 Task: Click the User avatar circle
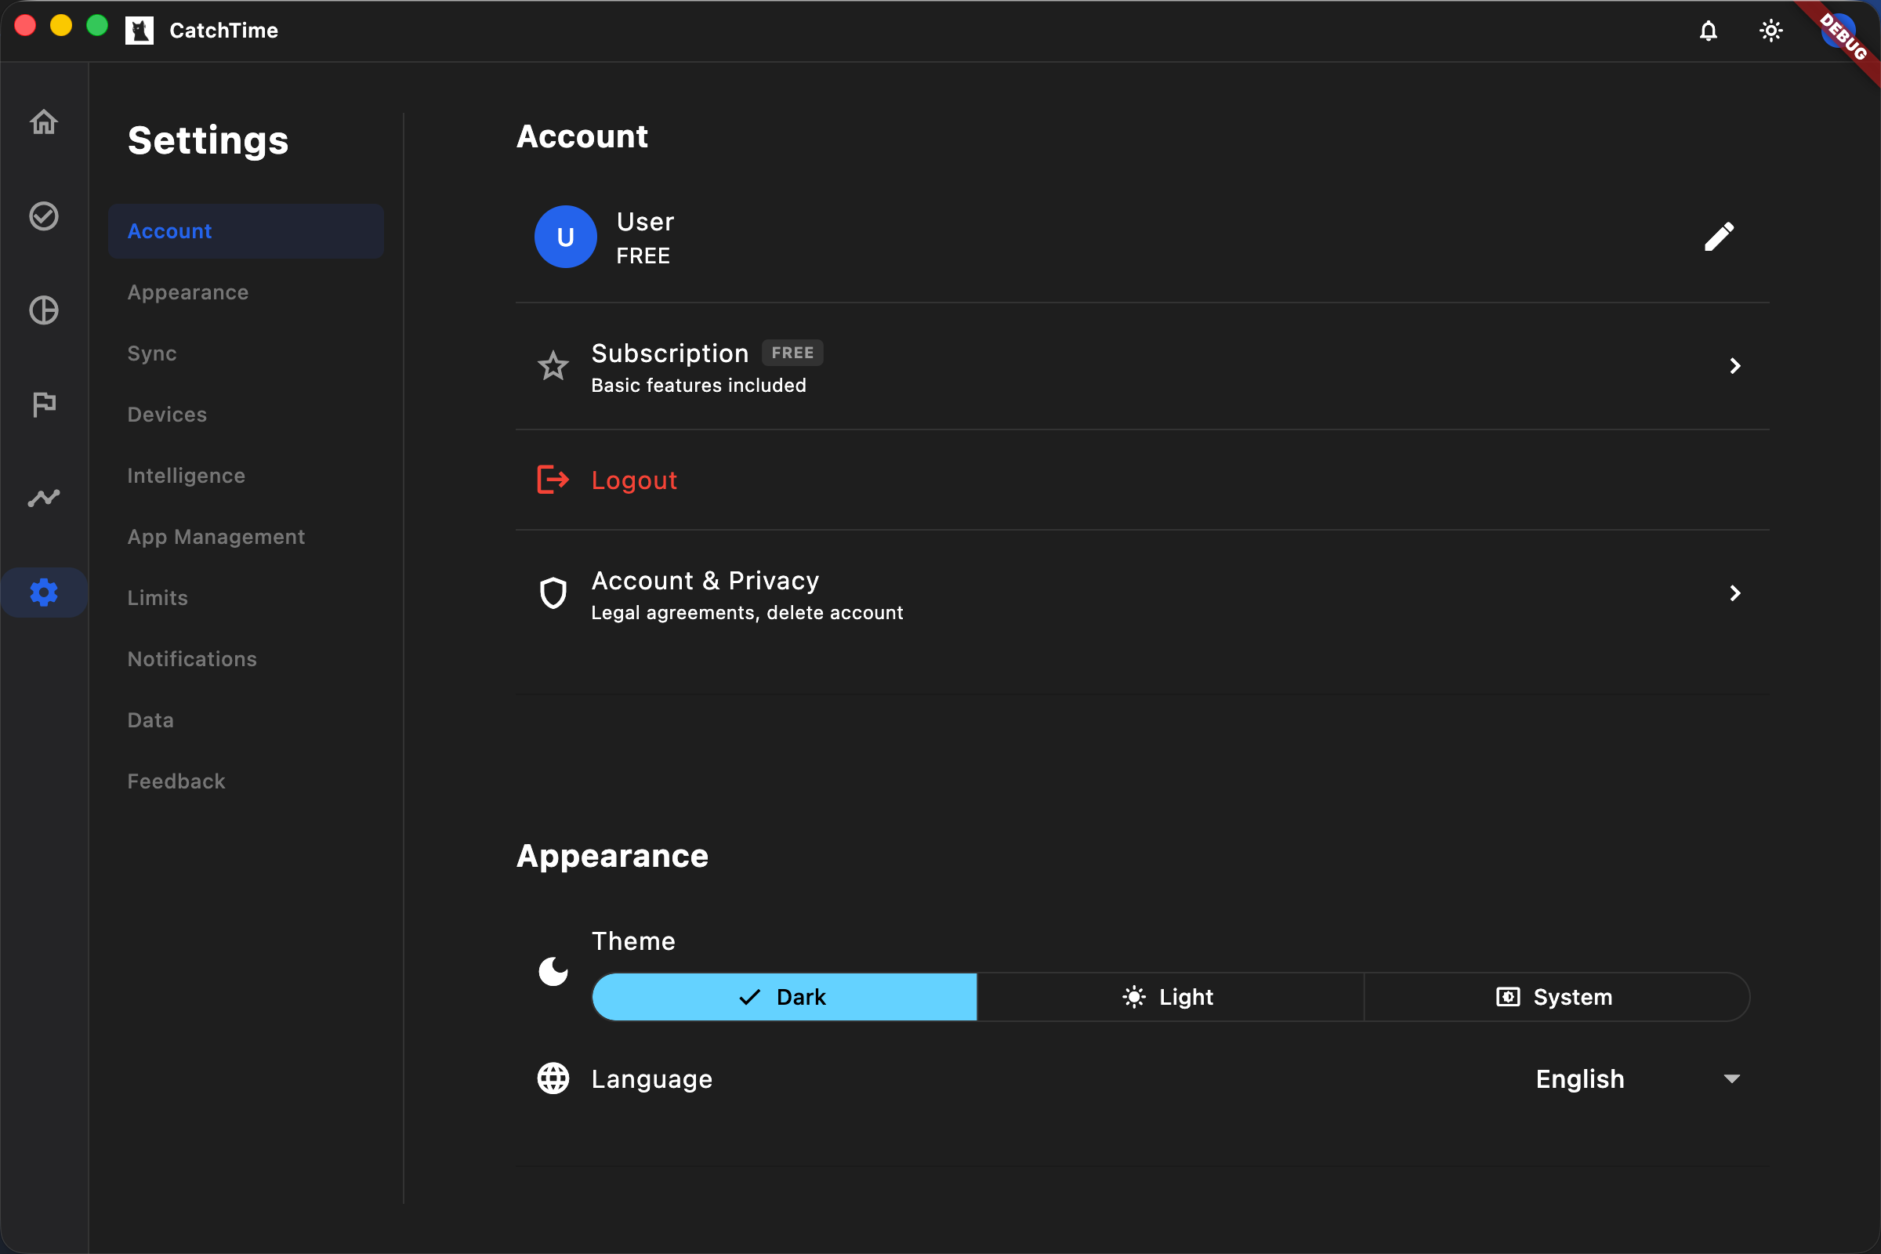click(x=565, y=237)
